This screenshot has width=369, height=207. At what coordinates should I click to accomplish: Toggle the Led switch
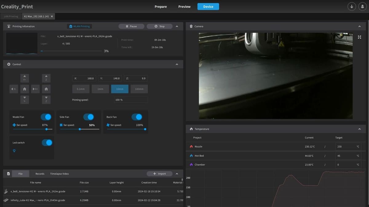point(47,143)
